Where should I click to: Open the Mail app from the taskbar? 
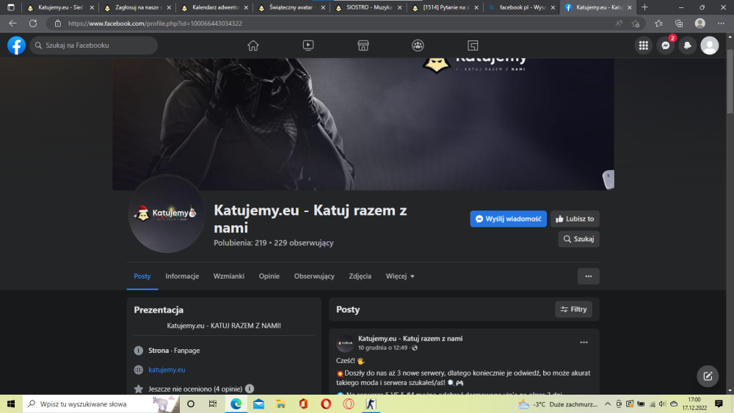258,403
